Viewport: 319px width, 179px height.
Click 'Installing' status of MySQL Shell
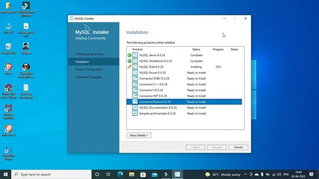click(x=196, y=67)
